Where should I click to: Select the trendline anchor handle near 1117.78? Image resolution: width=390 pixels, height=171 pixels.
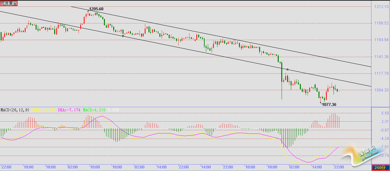(x=288, y=69)
